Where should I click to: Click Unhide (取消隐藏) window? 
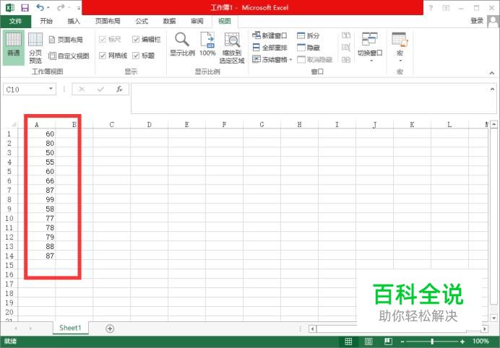pos(314,60)
